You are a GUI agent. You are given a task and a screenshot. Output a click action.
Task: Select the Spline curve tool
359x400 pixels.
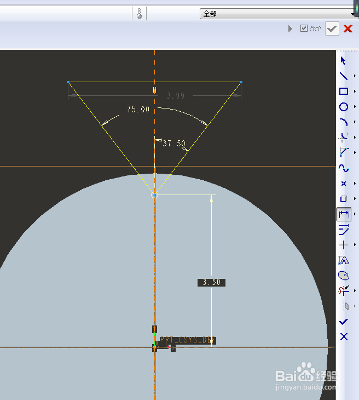click(x=344, y=168)
